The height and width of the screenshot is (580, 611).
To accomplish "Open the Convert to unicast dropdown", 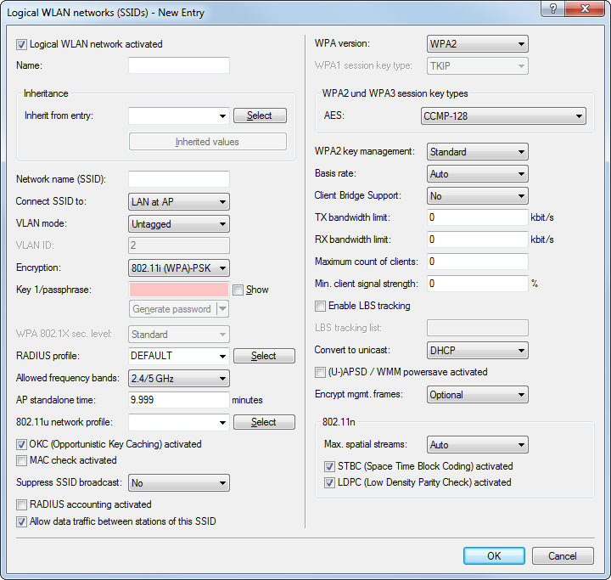I will pyautogui.click(x=477, y=350).
